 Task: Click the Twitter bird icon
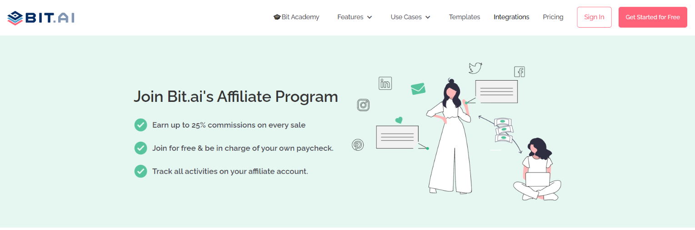click(475, 68)
